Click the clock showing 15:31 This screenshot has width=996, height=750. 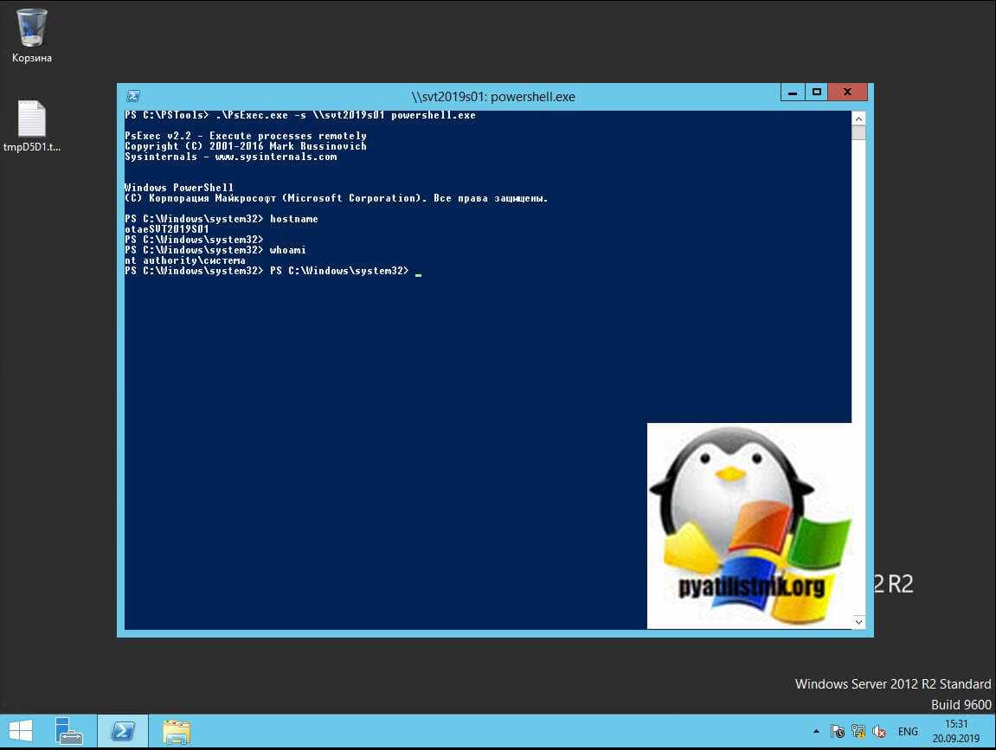pyautogui.click(x=956, y=732)
